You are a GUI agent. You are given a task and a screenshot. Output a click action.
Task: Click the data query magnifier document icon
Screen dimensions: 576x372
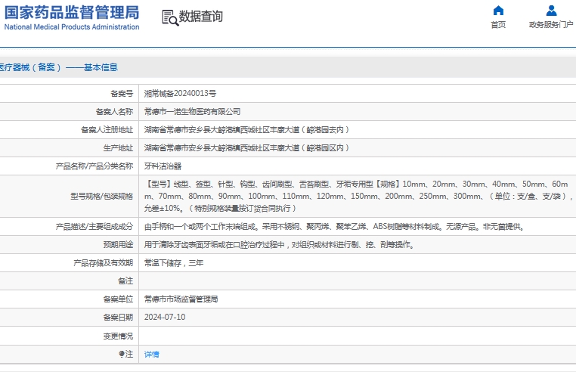[170, 17]
